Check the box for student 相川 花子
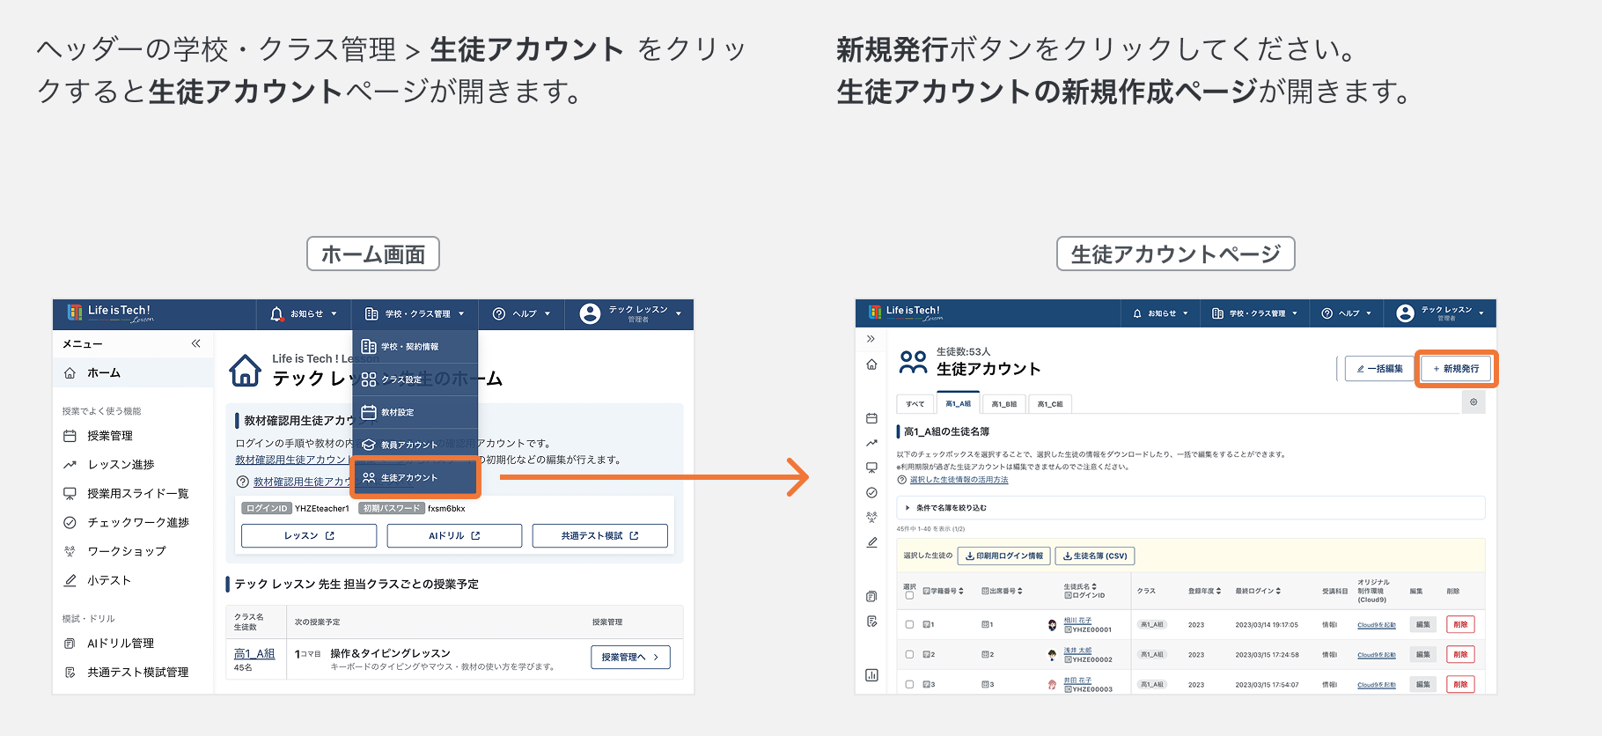Viewport: 1602px width, 736px height. click(x=909, y=624)
